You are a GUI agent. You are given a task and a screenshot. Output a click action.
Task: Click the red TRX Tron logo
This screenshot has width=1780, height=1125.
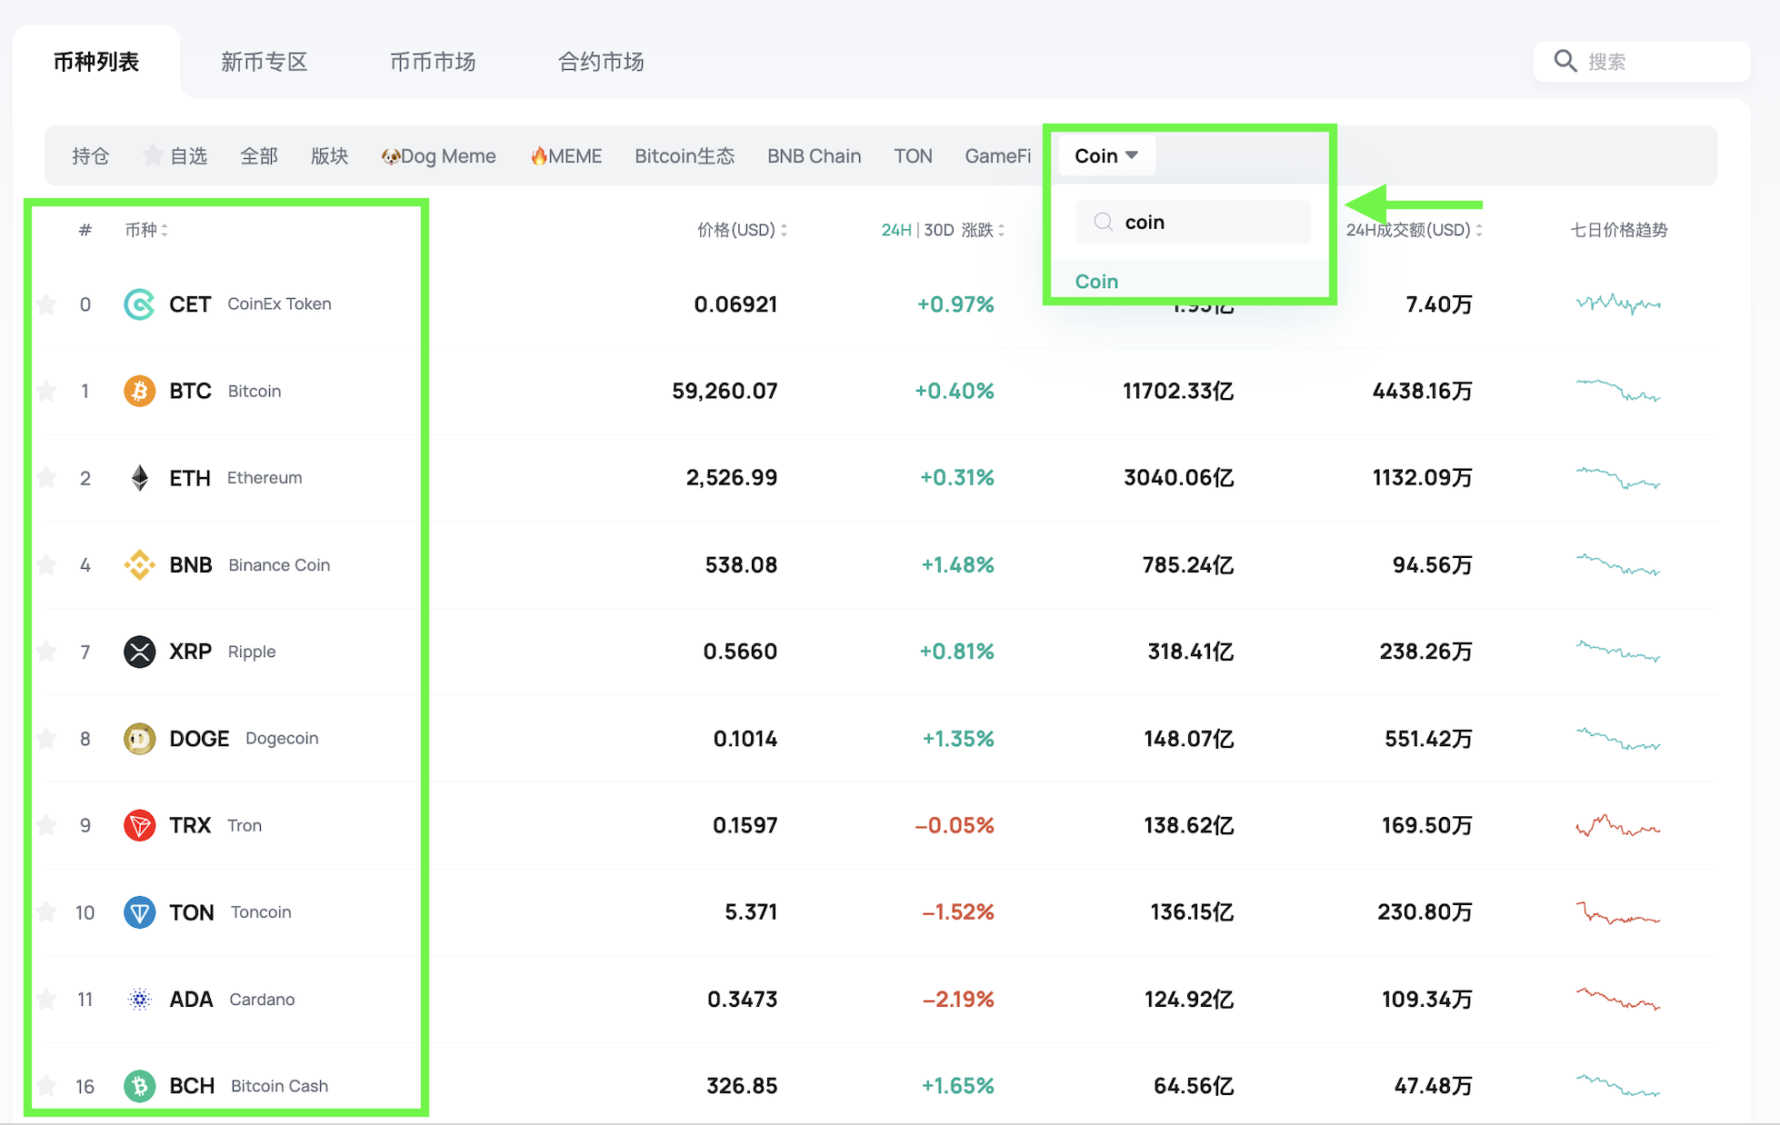139,825
